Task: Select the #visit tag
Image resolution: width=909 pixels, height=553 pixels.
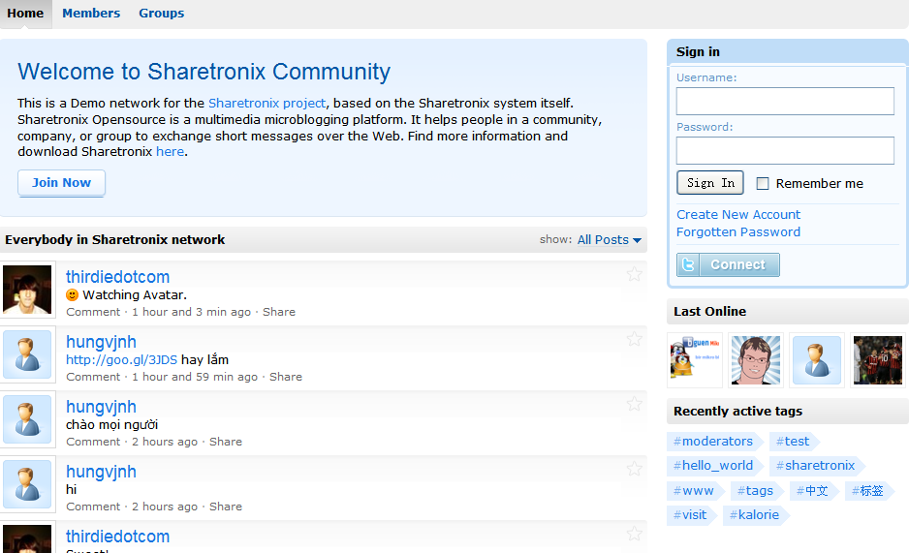Action: [x=690, y=515]
